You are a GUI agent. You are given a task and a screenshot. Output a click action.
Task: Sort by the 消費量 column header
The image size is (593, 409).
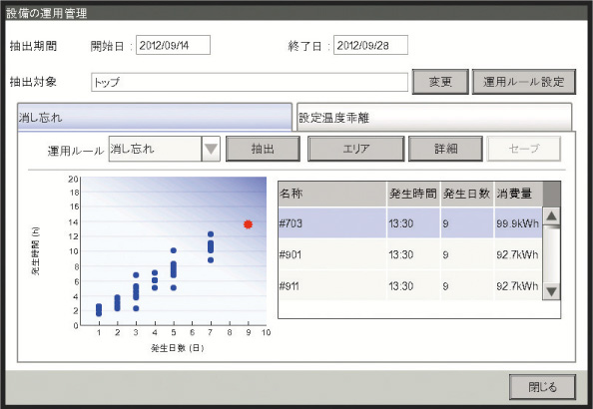tap(518, 194)
